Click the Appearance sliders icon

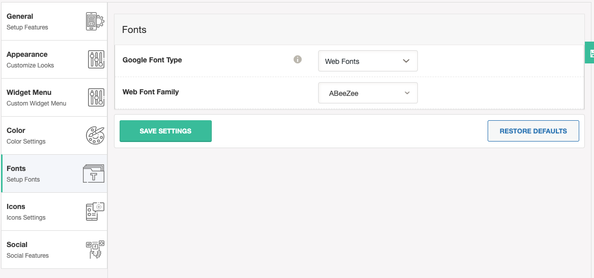click(96, 59)
